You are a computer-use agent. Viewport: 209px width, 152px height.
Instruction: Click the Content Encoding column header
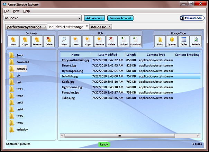(x=187, y=55)
